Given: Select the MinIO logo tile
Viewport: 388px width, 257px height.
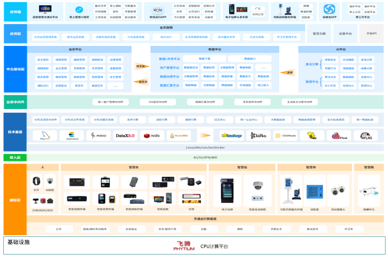Looking at the screenshot, I should click(x=98, y=135).
